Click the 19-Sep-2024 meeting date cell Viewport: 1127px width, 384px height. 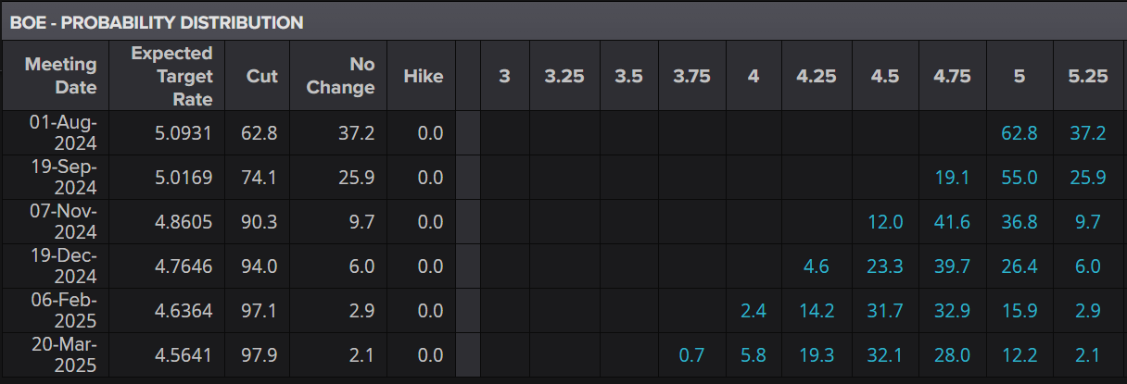[63, 178]
